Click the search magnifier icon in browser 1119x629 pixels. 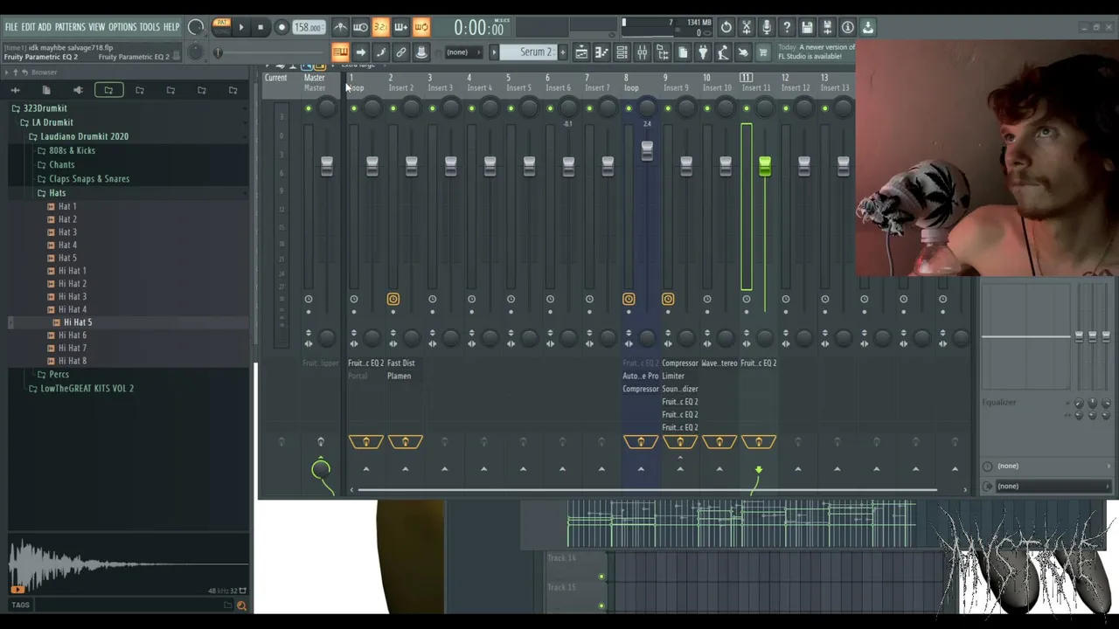point(241,605)
